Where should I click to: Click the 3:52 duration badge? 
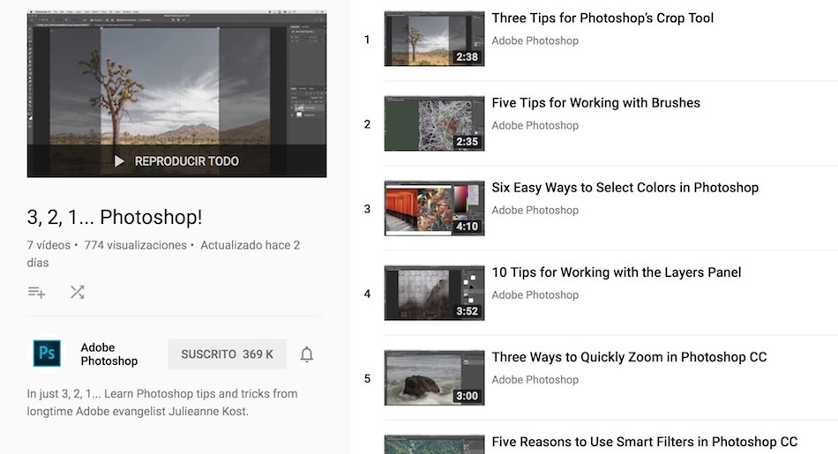[x=467, y=311]
